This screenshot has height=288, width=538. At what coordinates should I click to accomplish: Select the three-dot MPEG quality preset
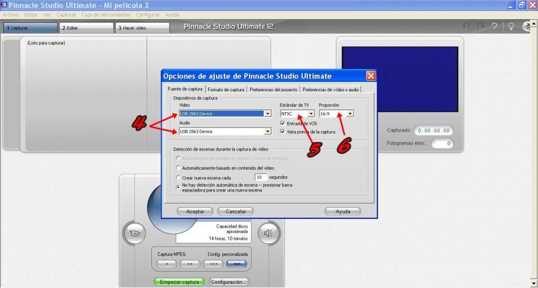coord(213,263)
